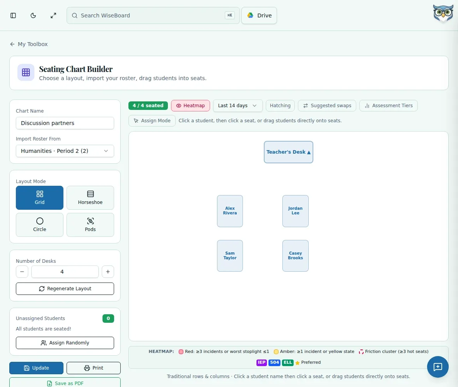Select Casey Brooks' seat

tap(295, 256)
